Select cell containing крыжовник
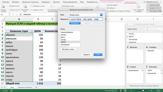Screen dimensions: 163x92 click(19, 57)
